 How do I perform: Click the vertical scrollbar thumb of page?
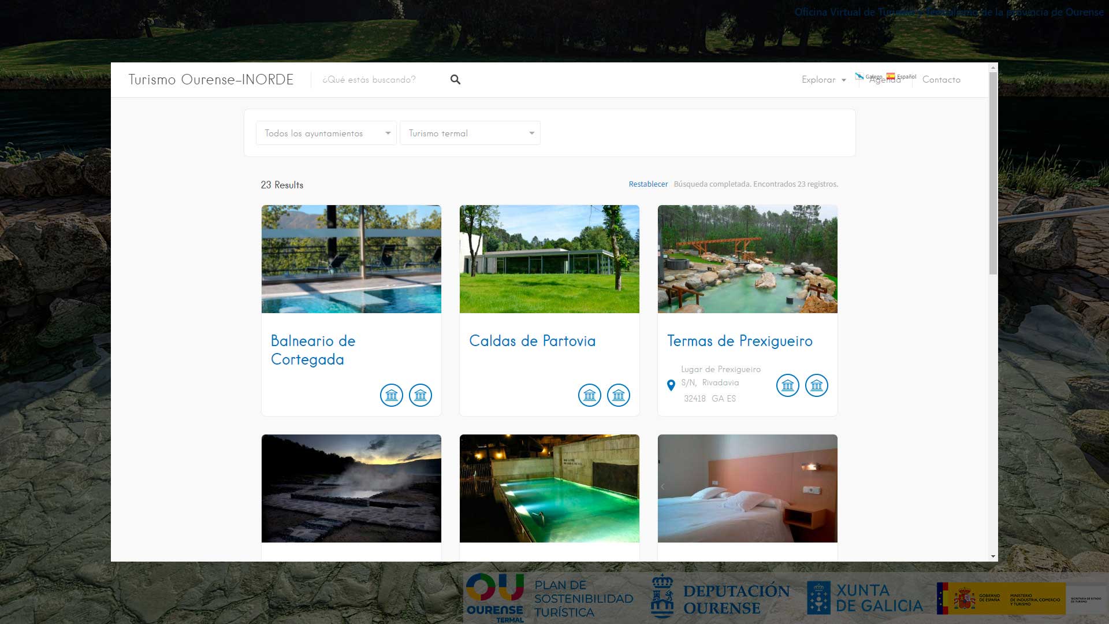point(993,173)
